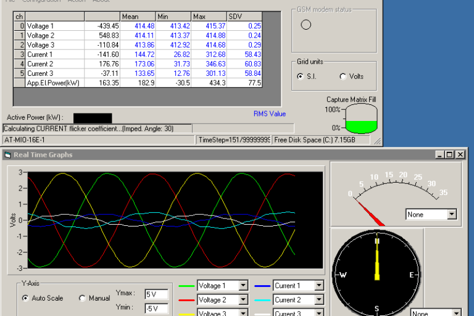This screenshot has width=474, height=316.
Task: Click the Real Time Graphs window icon
Action: point(8,155)
